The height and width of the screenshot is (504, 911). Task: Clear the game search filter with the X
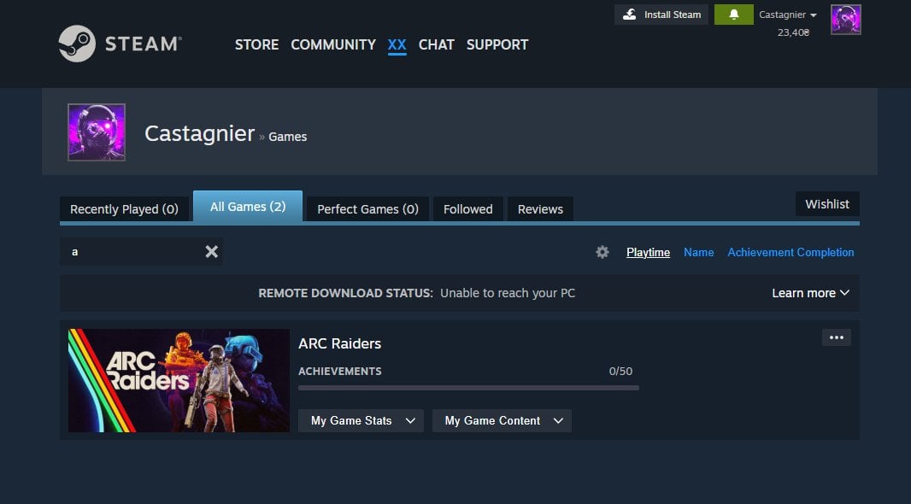[x=211, y=251]
